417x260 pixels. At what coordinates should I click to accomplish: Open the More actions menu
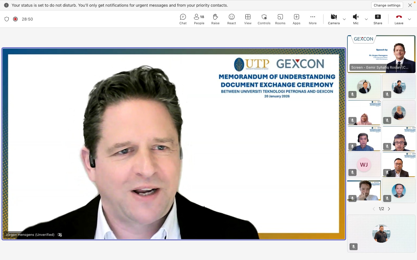pos(312,19)
